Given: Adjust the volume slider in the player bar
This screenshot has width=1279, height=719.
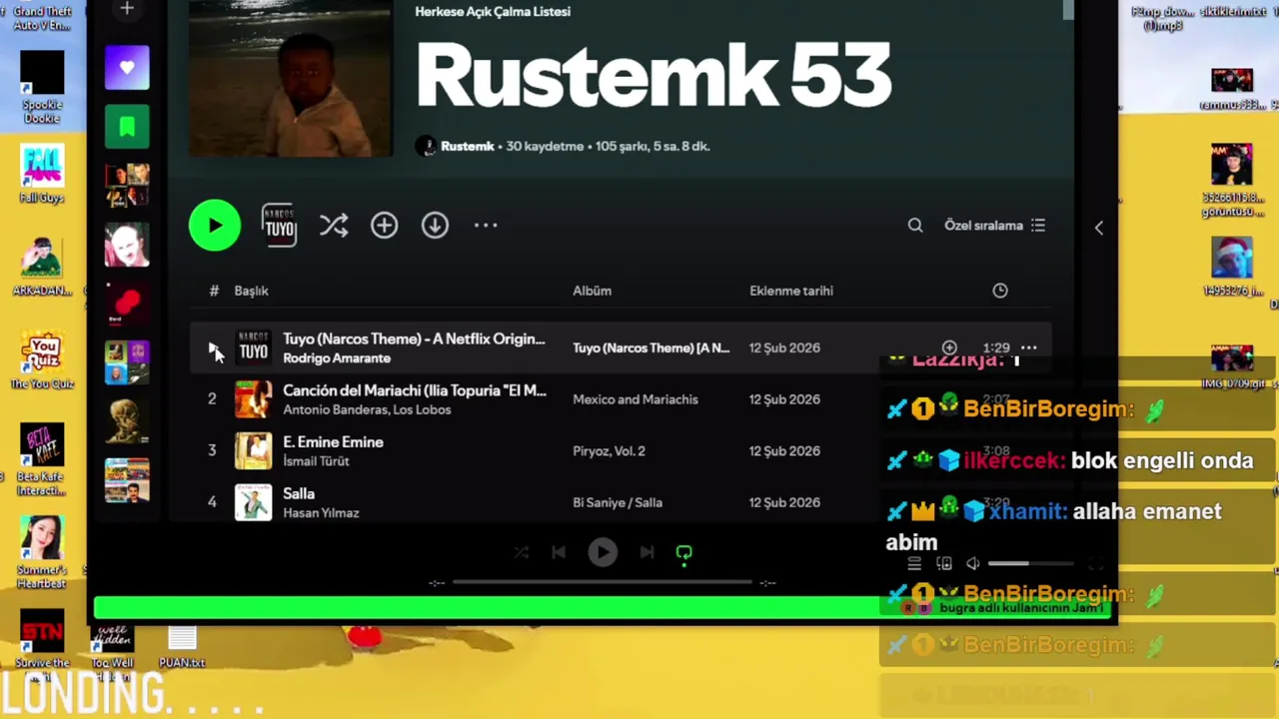Looking at the screenshot, I should point(1032,564).
